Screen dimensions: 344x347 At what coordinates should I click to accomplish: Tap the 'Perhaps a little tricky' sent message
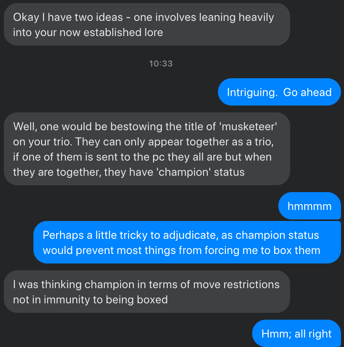coord(187,242)
